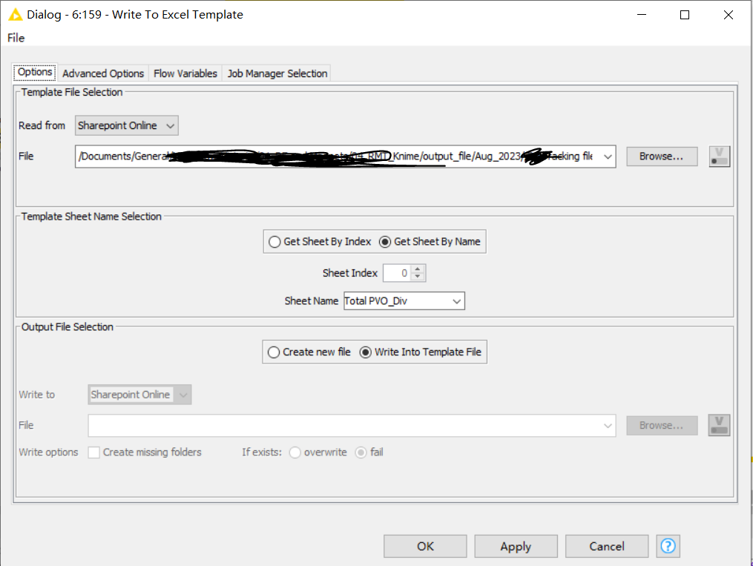Minimize the dialog window
753x566 pixels.
tap(642, 15)
